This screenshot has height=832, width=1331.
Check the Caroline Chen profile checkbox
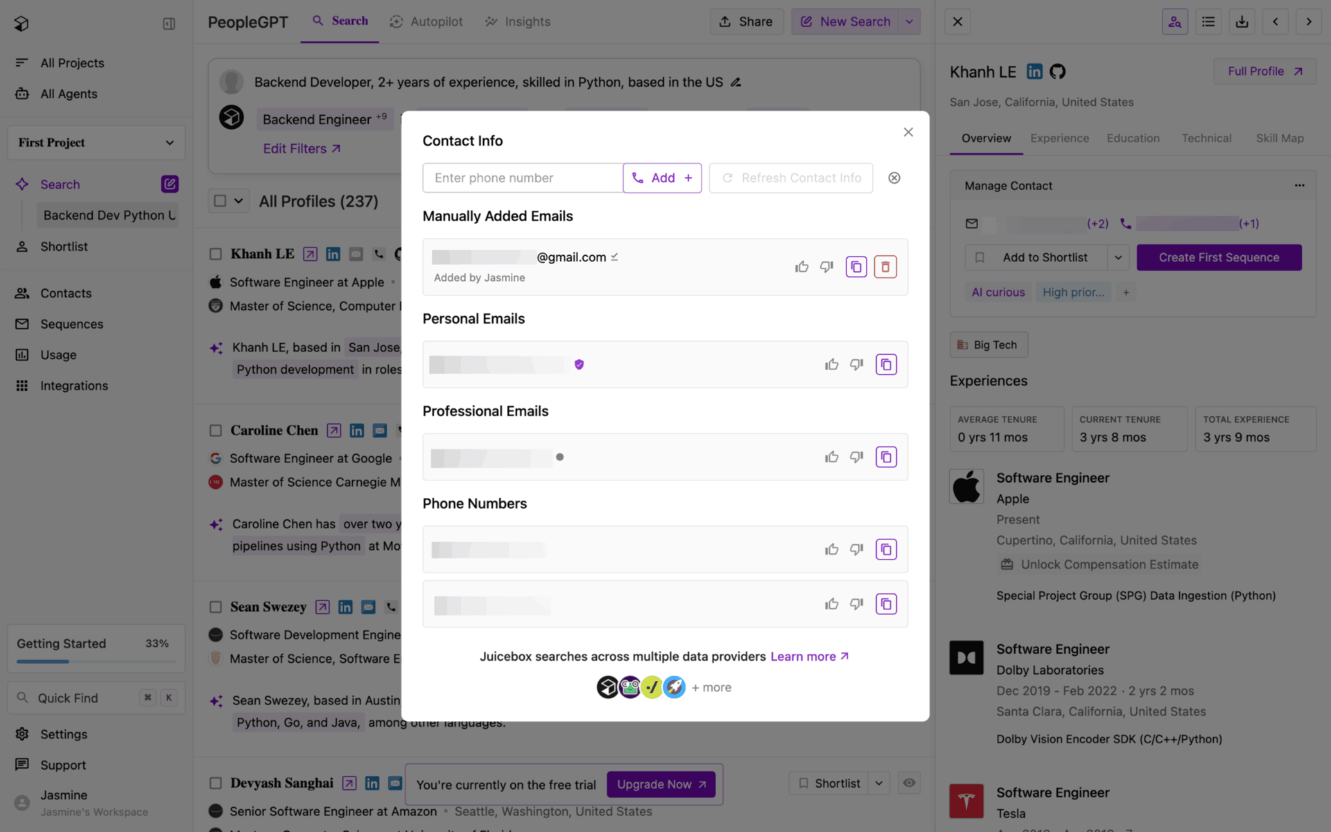[x=216, y=431]
